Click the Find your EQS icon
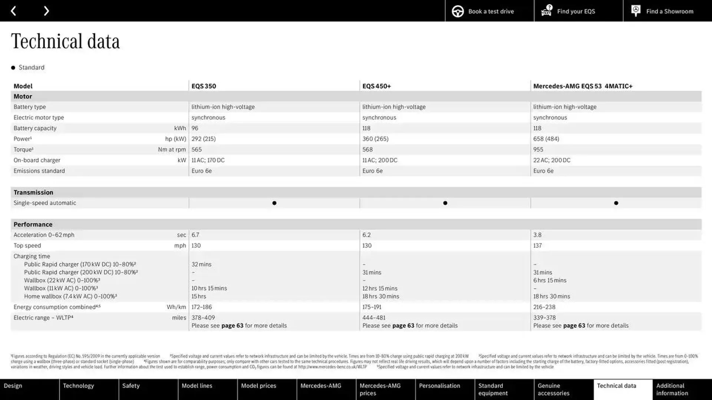Viewport: 712px width, 400px height. tap(546, 11)
